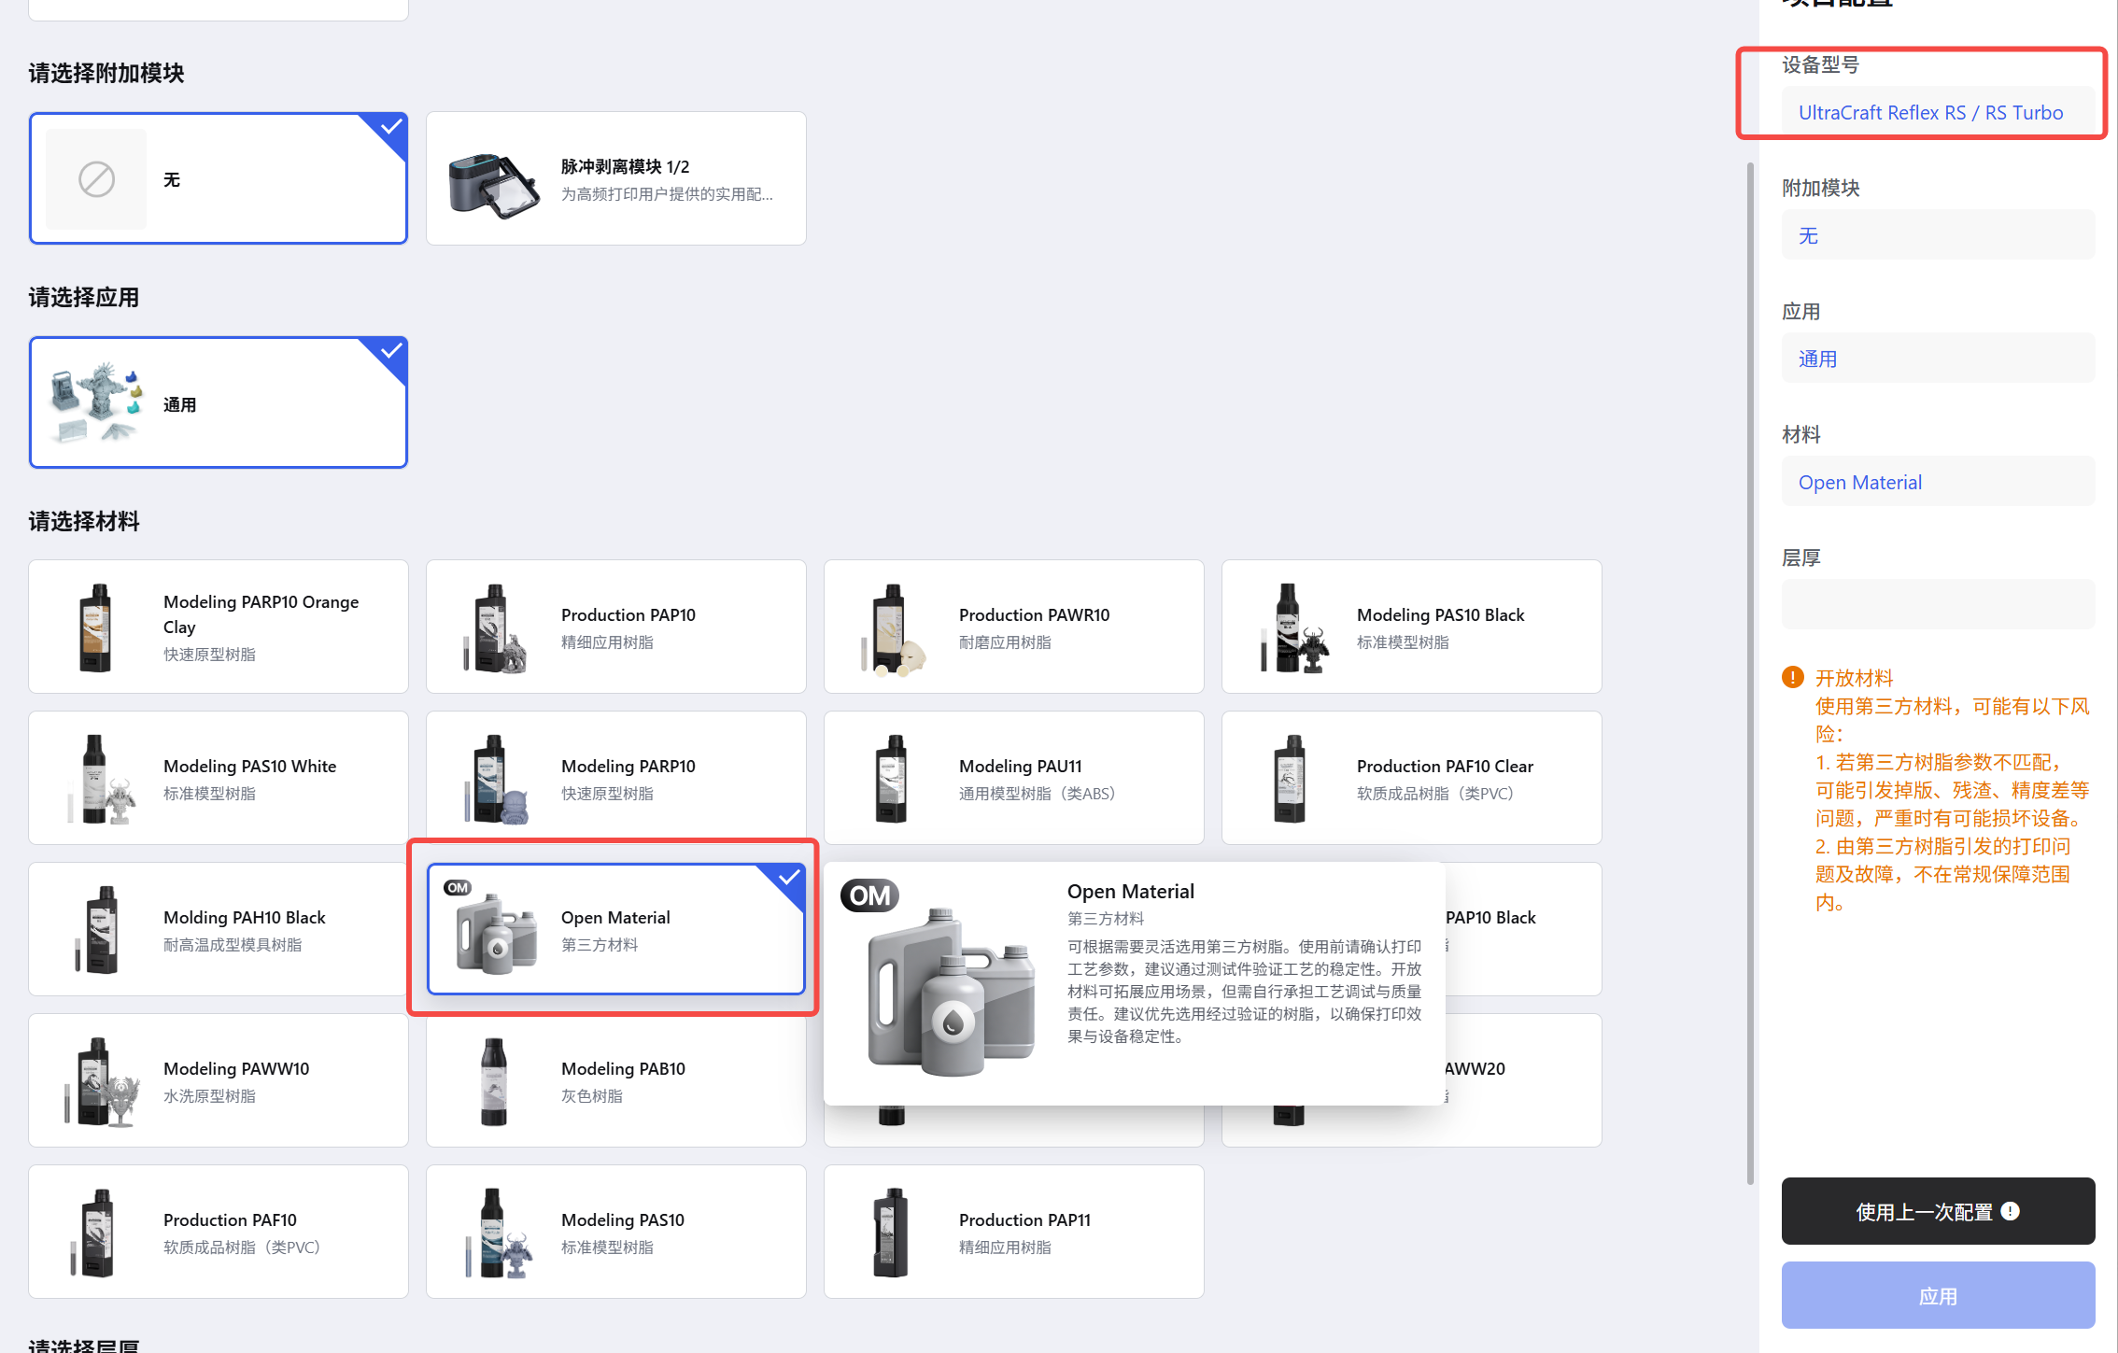2118x1353 pixels.
Task: Choose Production PAP10 精细应用树脂 material
Action: [616, 627]
